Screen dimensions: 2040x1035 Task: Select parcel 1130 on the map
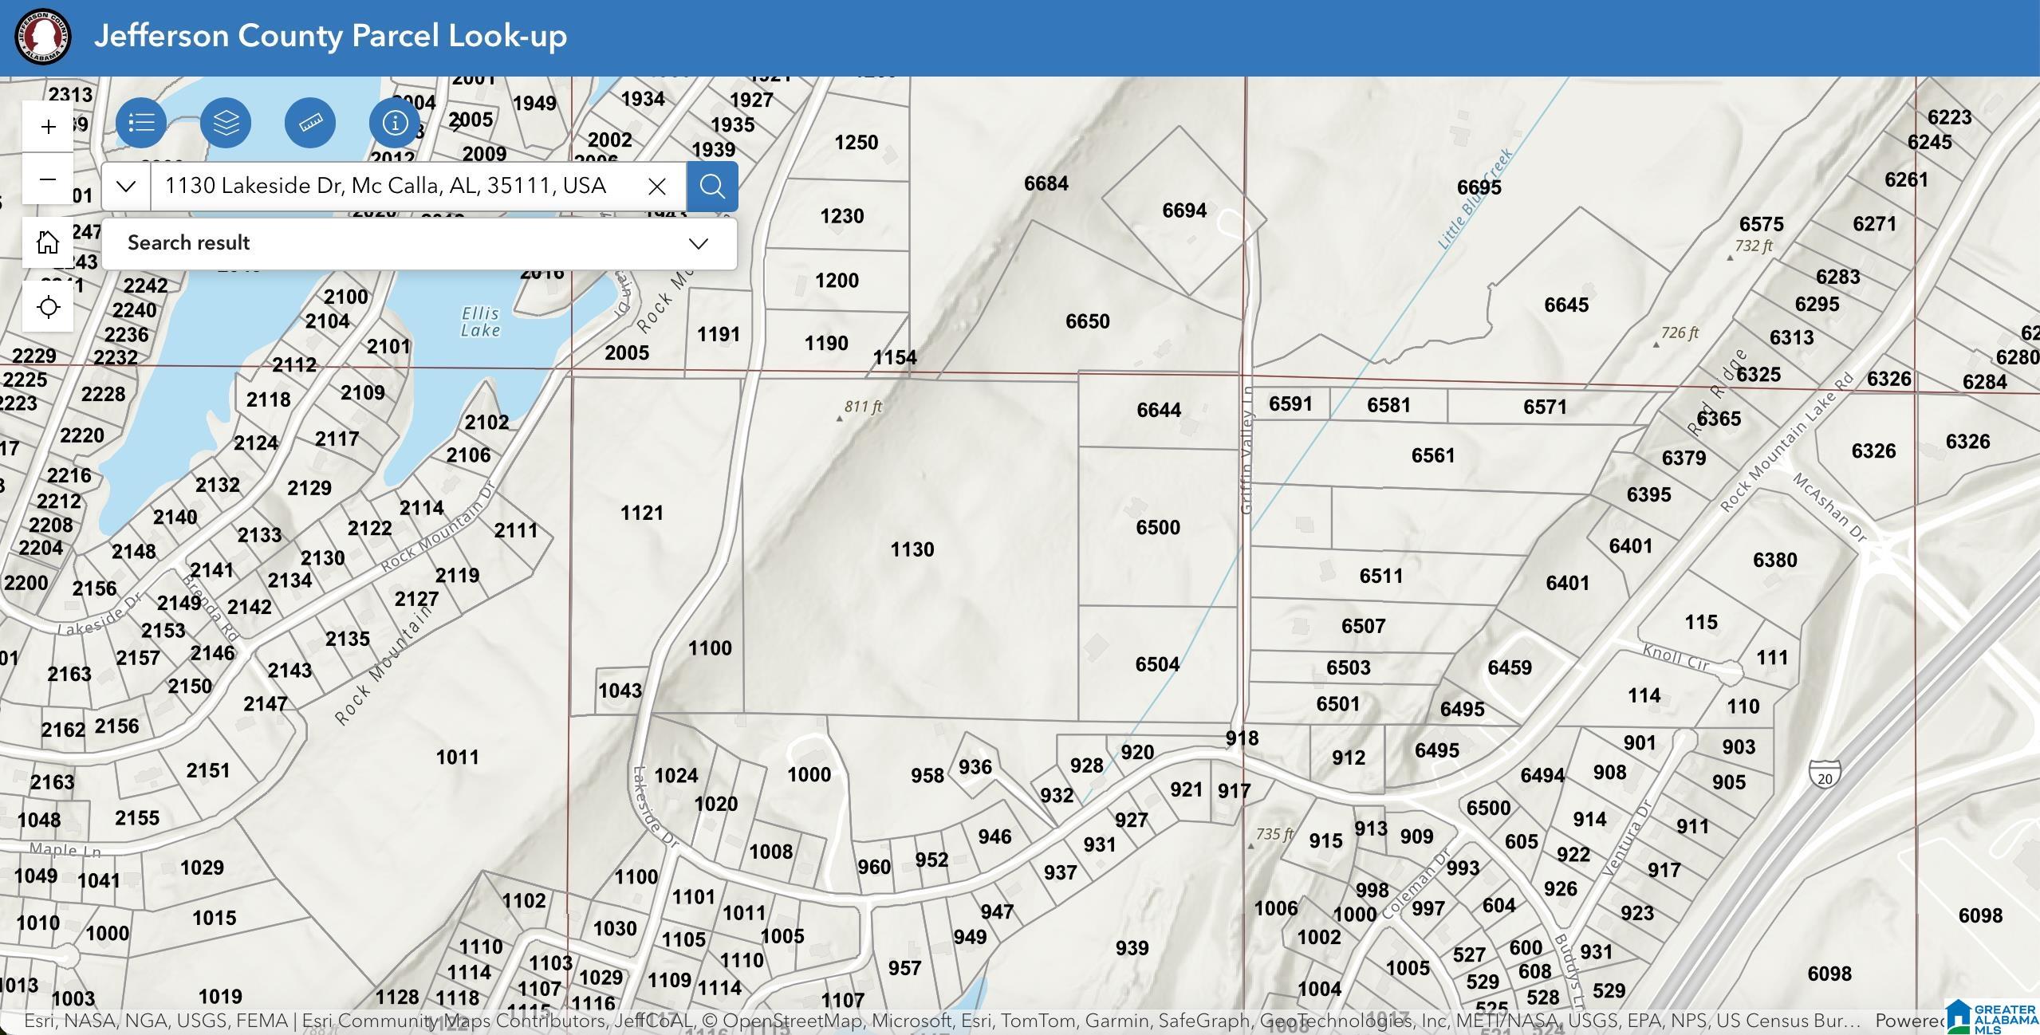tap(912, 549)
